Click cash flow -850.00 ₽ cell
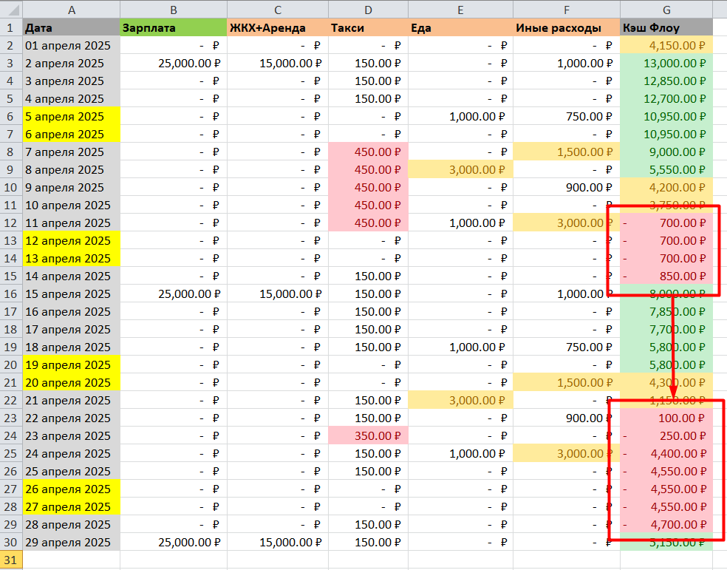This screenshot has width=727, height=570. pyautogui.click(x=666, y=276)
